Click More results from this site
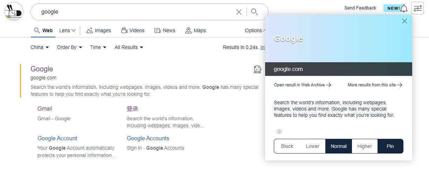429x178 pixels. 375,85
